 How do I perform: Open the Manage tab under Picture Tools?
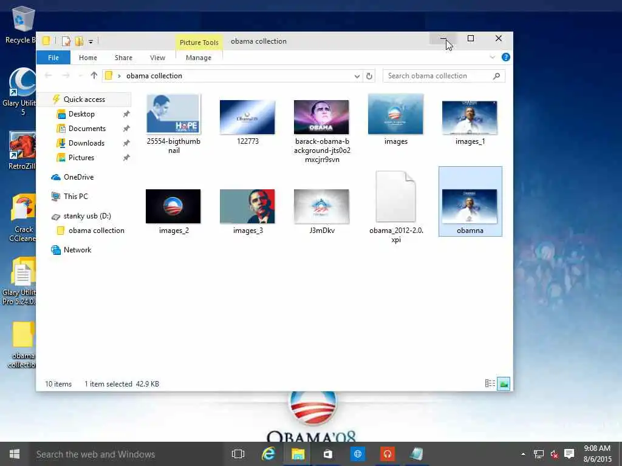pos(199,58)
